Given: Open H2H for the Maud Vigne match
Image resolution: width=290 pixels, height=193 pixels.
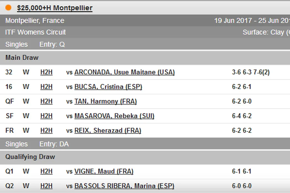Looking at the screenshot, I should pyautogui.click(x=46, y=171).
